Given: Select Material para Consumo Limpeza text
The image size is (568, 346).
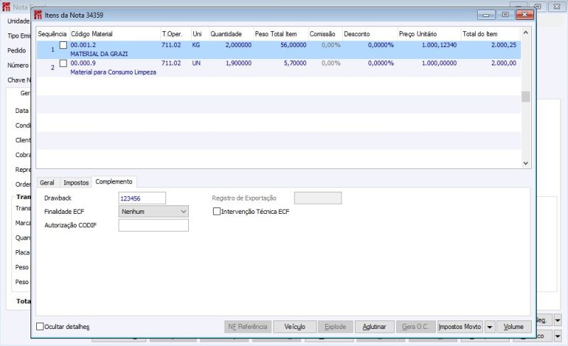Looking at the screenshot, I should pos(113,72).
